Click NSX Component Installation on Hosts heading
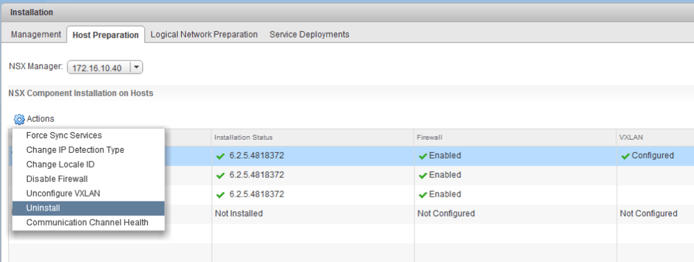The width and height of the screenshot is (694, 262). tap(81, 94)
